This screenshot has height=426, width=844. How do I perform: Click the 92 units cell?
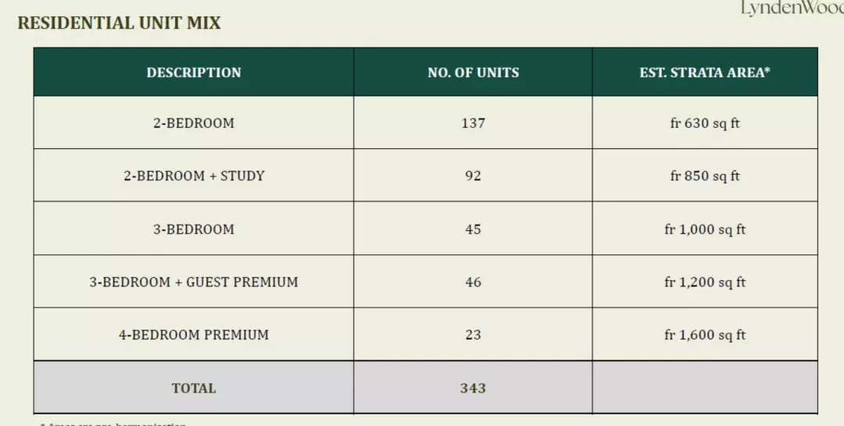point(473,176)
